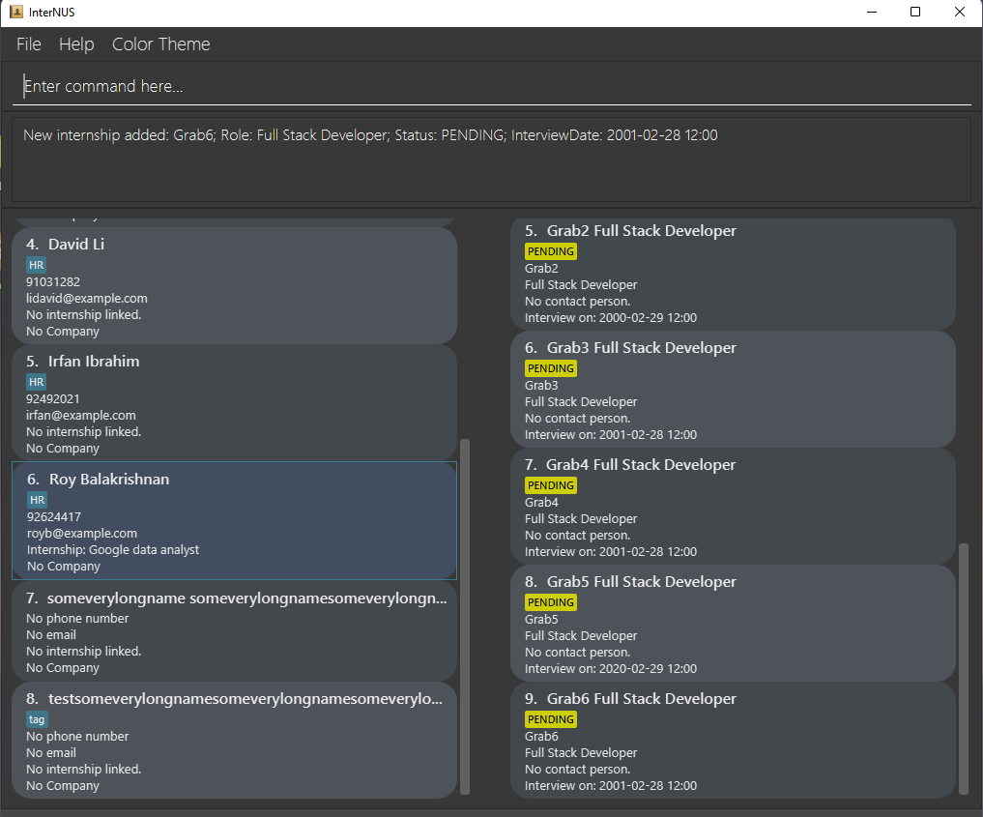Viewport: 983px width, 817px height.
Task: Click the Enter command here input field
Action: (x=491, y=86)
